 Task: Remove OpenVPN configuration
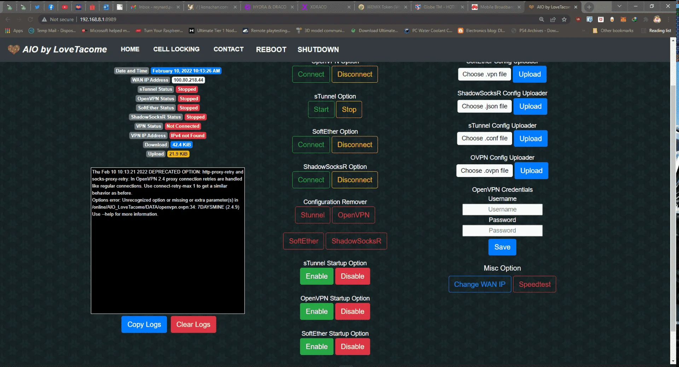[x=353, y=215]
